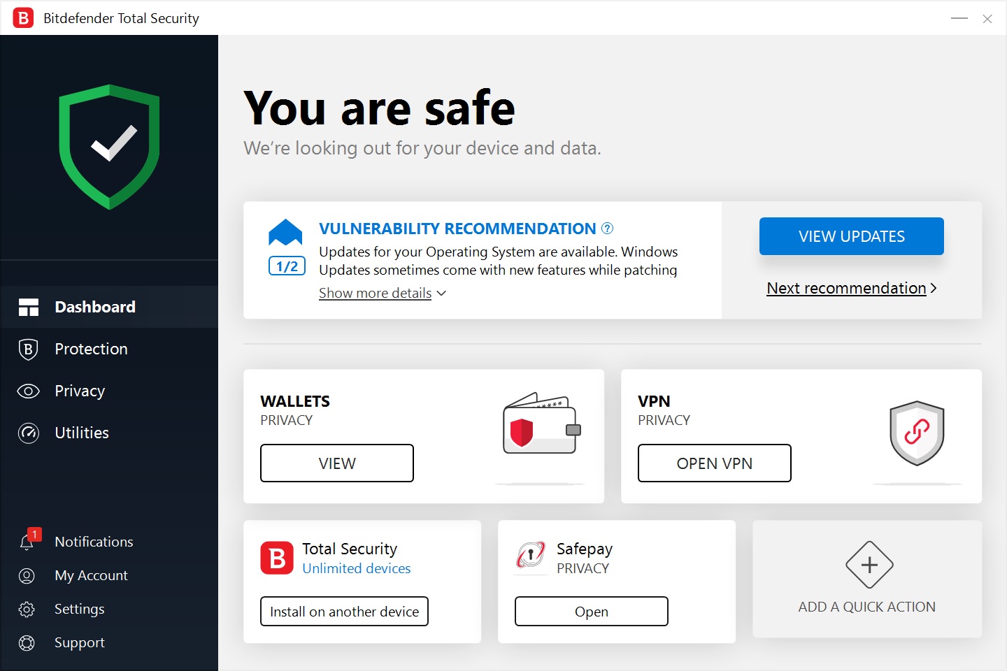
Task: Click the green shield status icon
Action: pos(109,147)
